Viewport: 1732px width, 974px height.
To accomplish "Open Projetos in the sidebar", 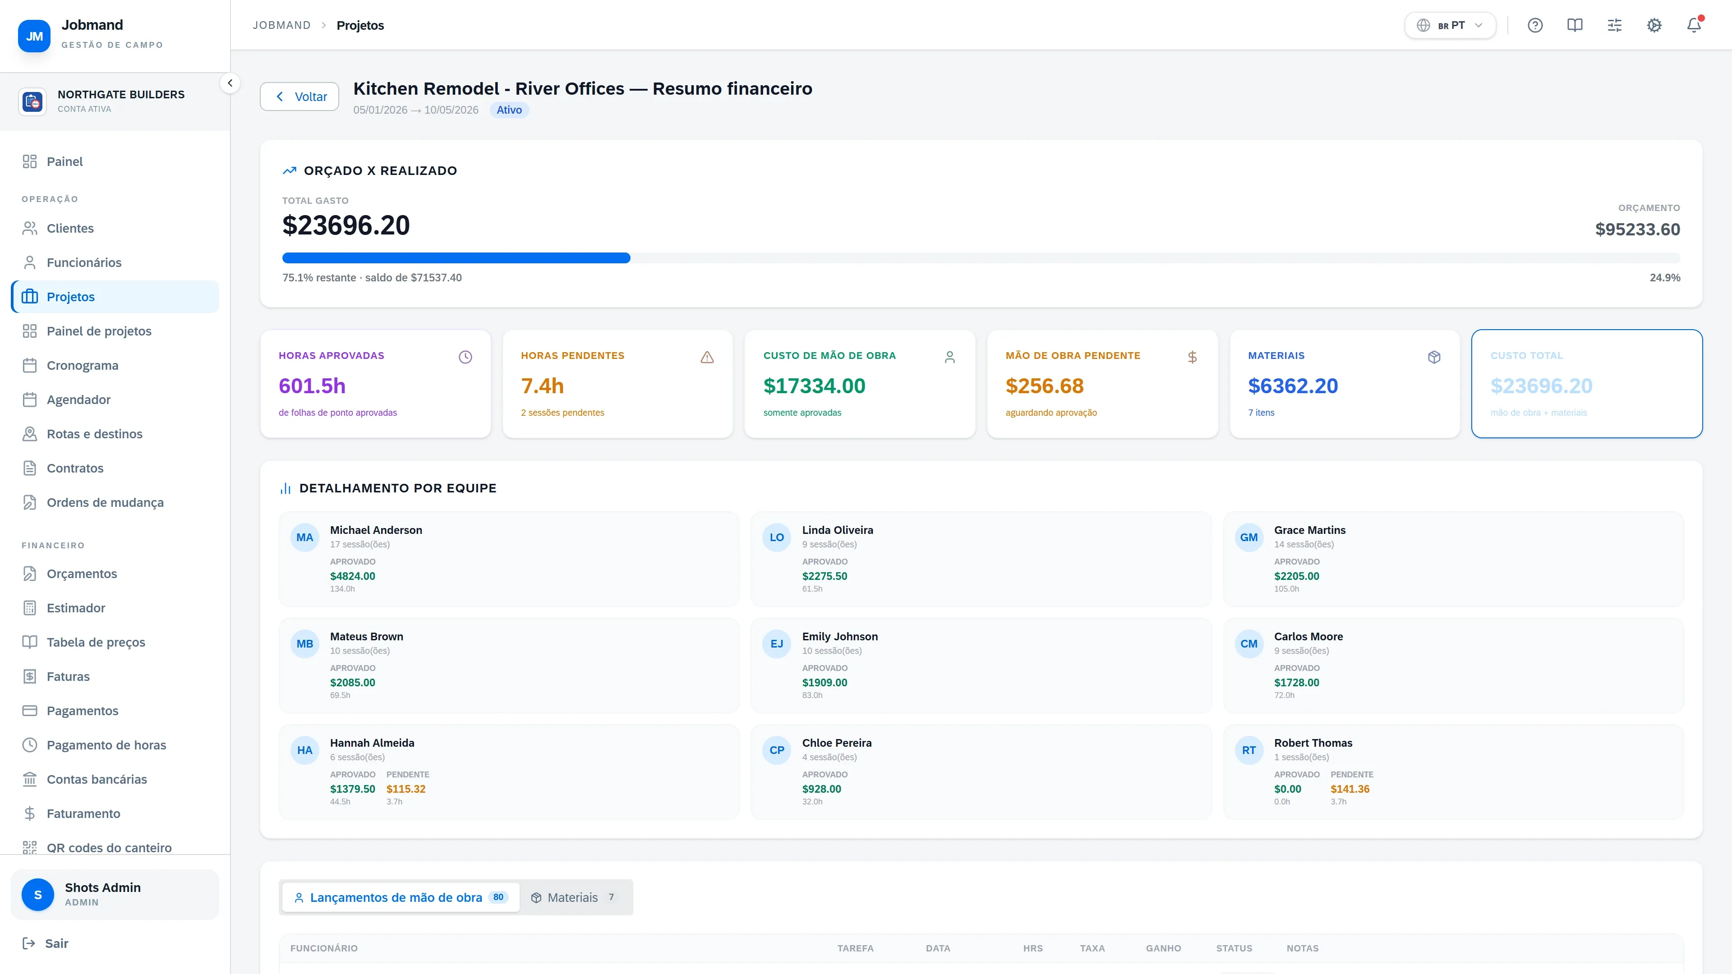I will pyautogui.click(x=115, y=296).
